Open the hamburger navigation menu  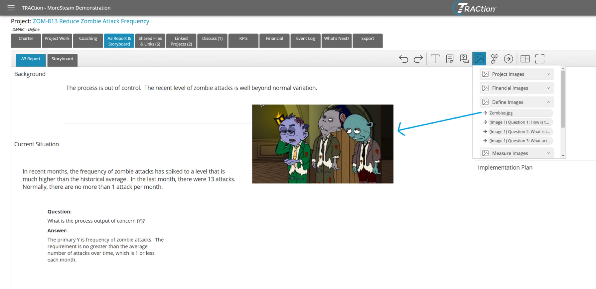pos(11,8)
